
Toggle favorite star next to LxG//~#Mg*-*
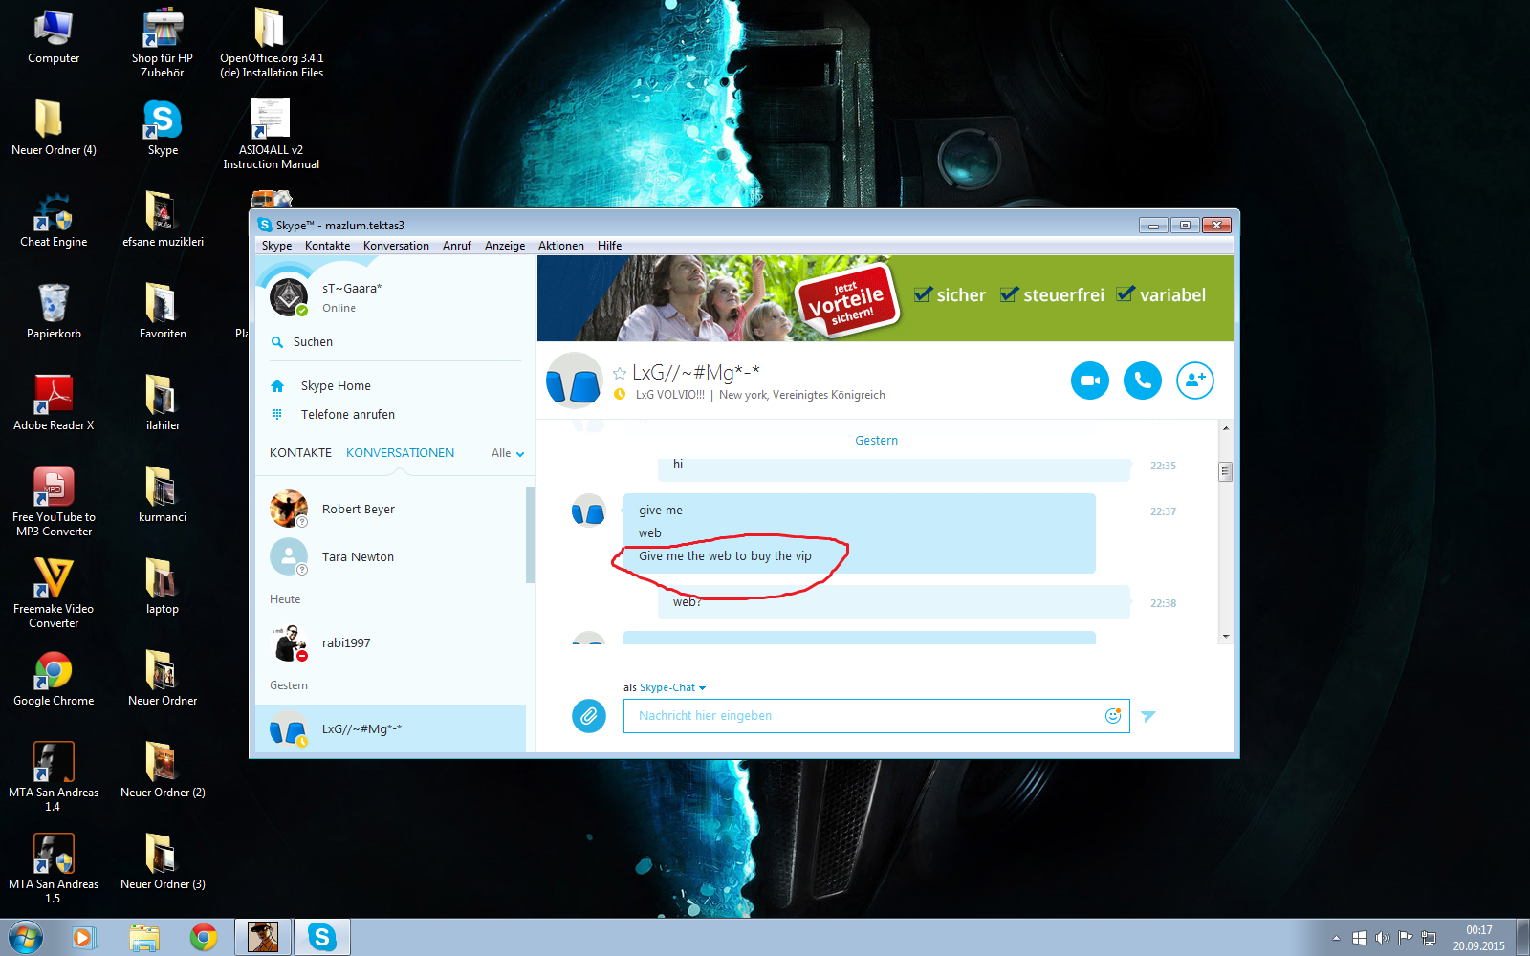coord(620,374)
